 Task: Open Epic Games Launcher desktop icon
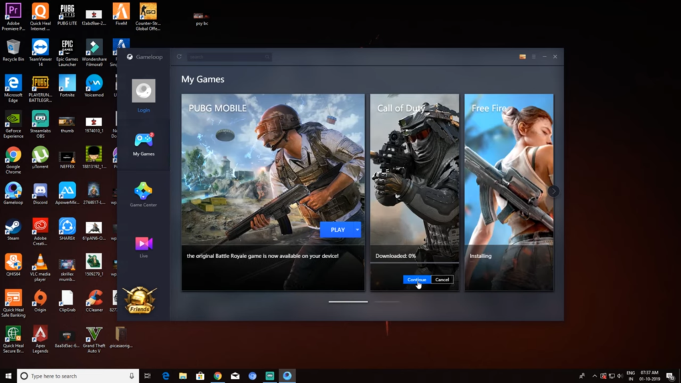(67, 53)
